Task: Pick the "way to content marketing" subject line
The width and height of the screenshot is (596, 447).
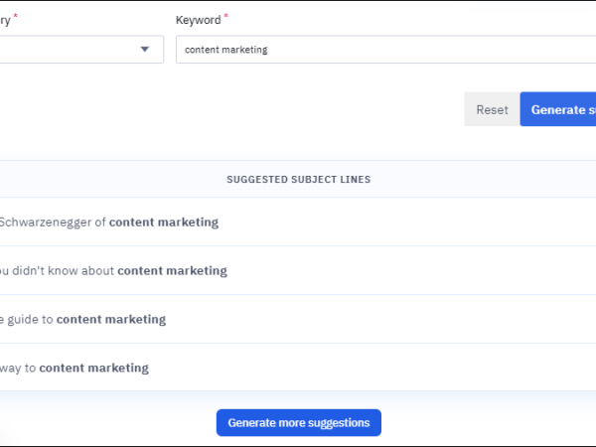Action: click(74, 368)
